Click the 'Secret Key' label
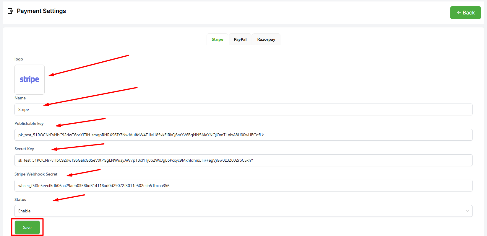Viewport: 487px width, 236px height. (24, 149)
